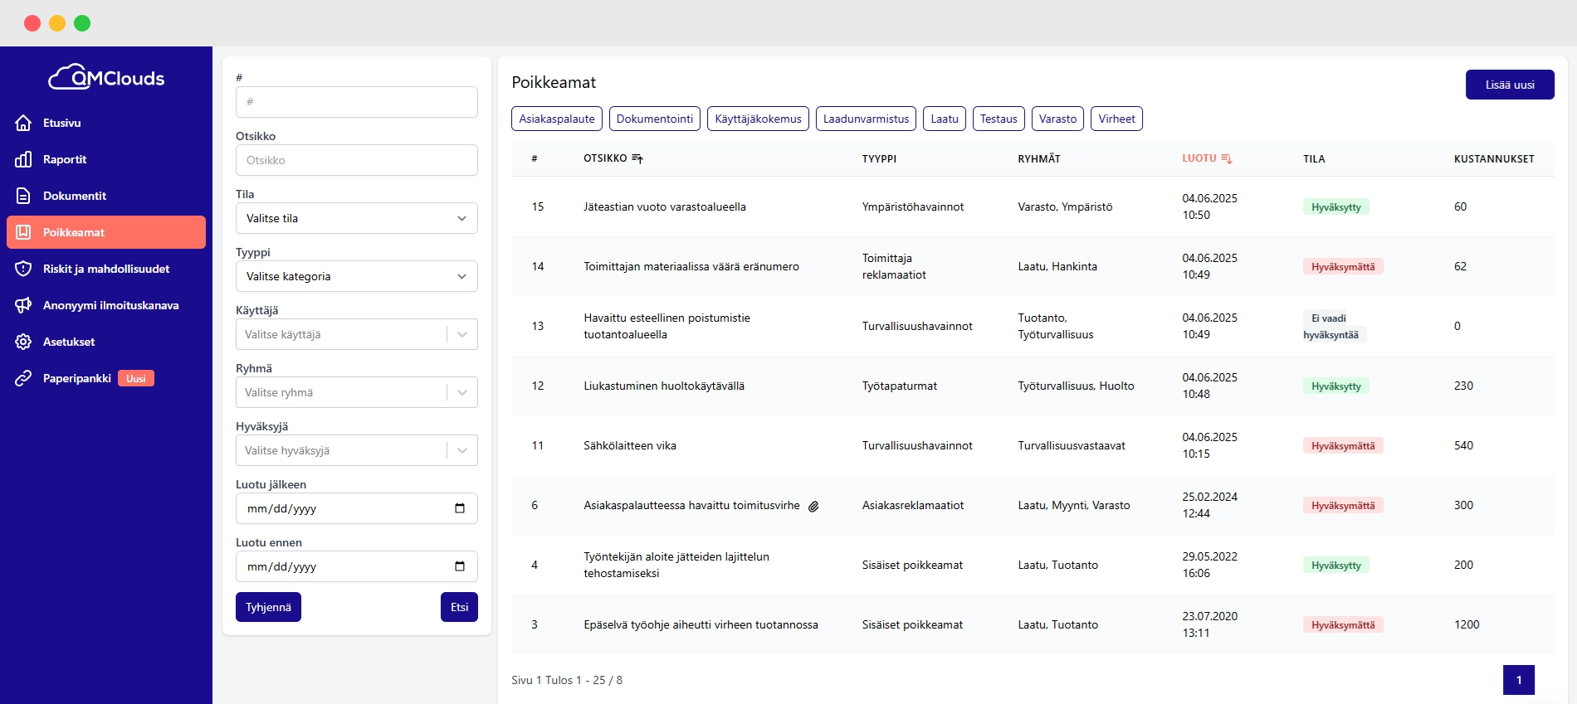Expand the Käyttäjä selection dropdown

coord(461,334)
